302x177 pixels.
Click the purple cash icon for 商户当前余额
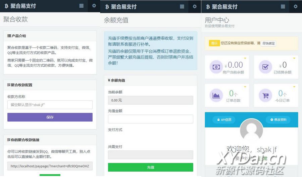[216, 67]
